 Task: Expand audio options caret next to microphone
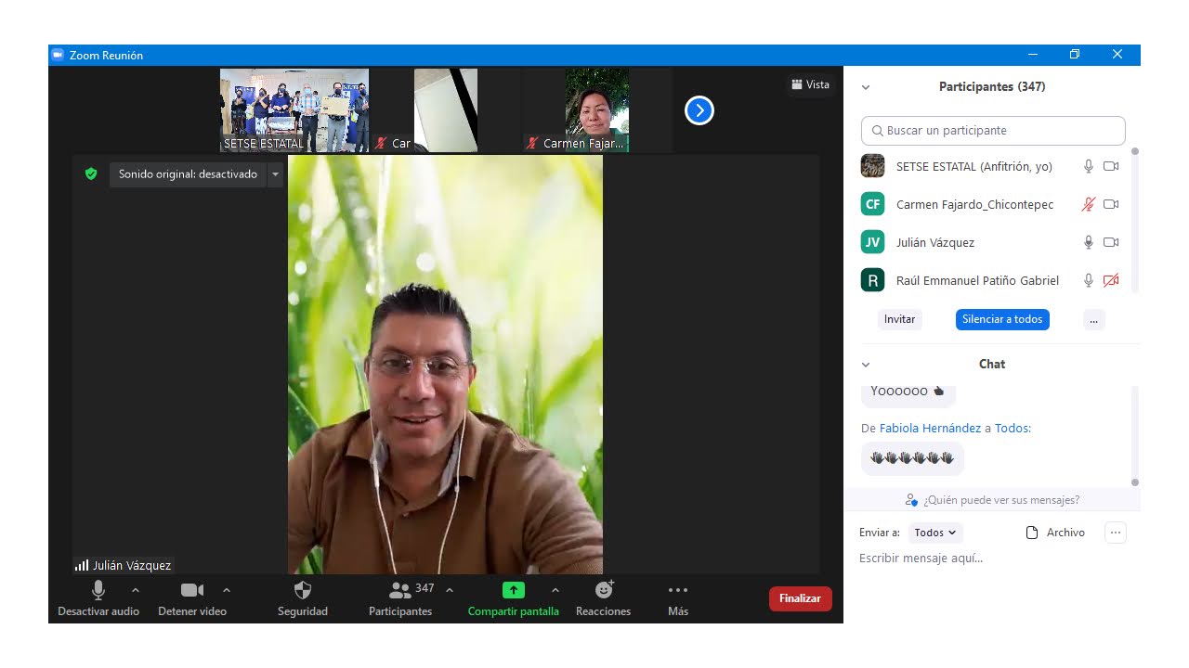click(x=136, y=590)
